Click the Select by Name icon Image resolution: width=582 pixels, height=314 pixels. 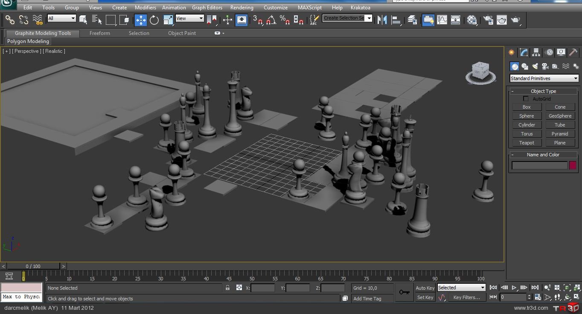[97, 20]
